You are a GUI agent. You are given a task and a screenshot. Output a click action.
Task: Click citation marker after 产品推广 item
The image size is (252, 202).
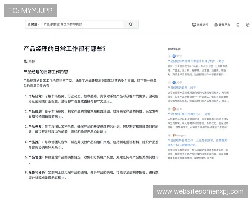click(x=60, y=147)
